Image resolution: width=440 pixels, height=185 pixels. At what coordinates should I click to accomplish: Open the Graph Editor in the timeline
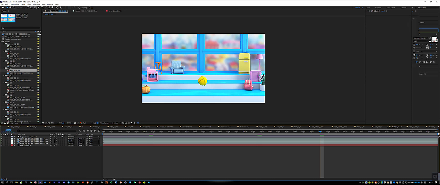(99, 131)
